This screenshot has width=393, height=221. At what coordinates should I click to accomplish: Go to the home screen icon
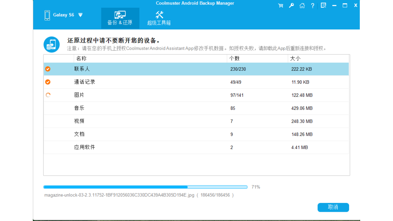[302, 5]
